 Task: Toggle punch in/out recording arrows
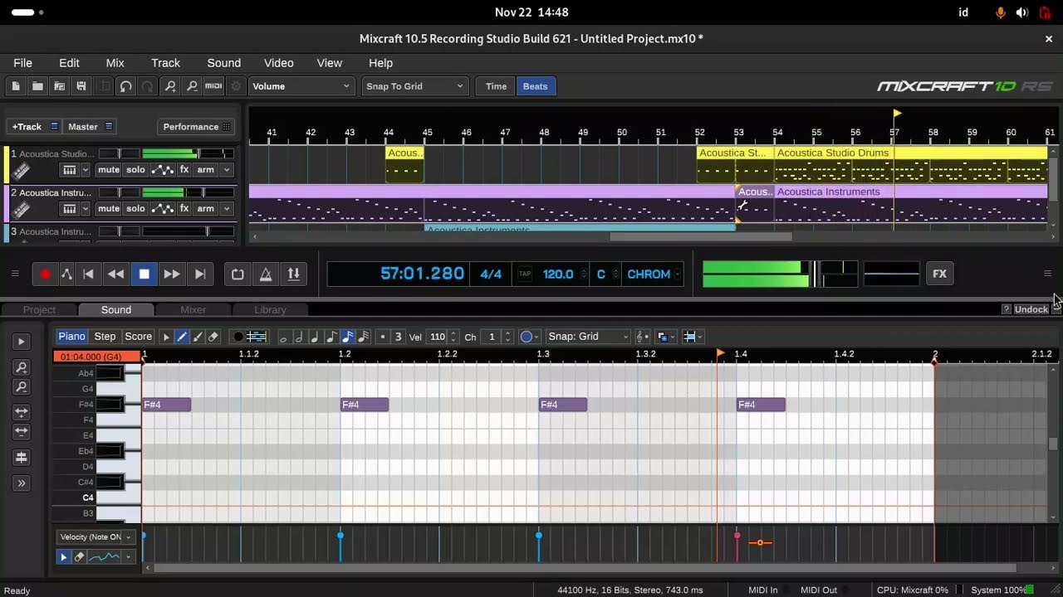click(293, 274)
